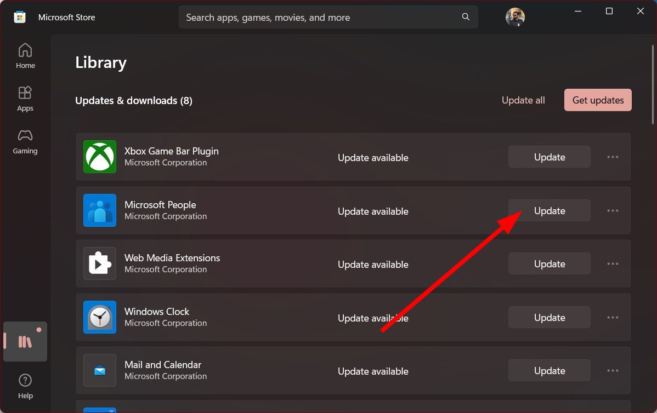The image size is (657, 413).
Task: Open the Apps section in the sidebar
Action: point(25,97)
